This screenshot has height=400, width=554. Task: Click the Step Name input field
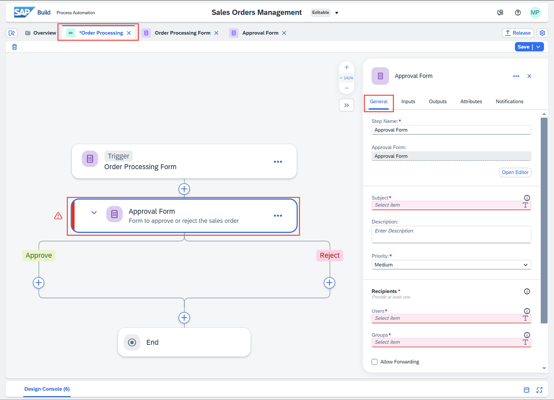pos(451,130)
